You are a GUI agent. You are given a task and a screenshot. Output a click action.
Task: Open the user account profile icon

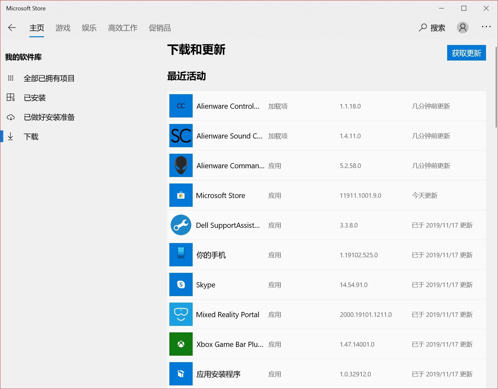click(463, 28)
